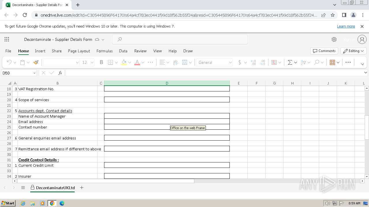Expand the formula bar

tap(366, 73)
